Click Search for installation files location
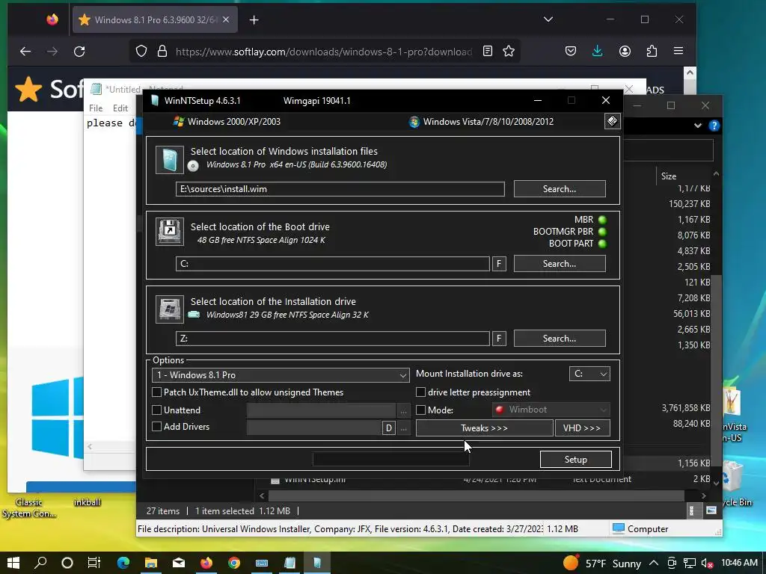The height and width of the screenshot is (574, 766). [x=560, y=189]
